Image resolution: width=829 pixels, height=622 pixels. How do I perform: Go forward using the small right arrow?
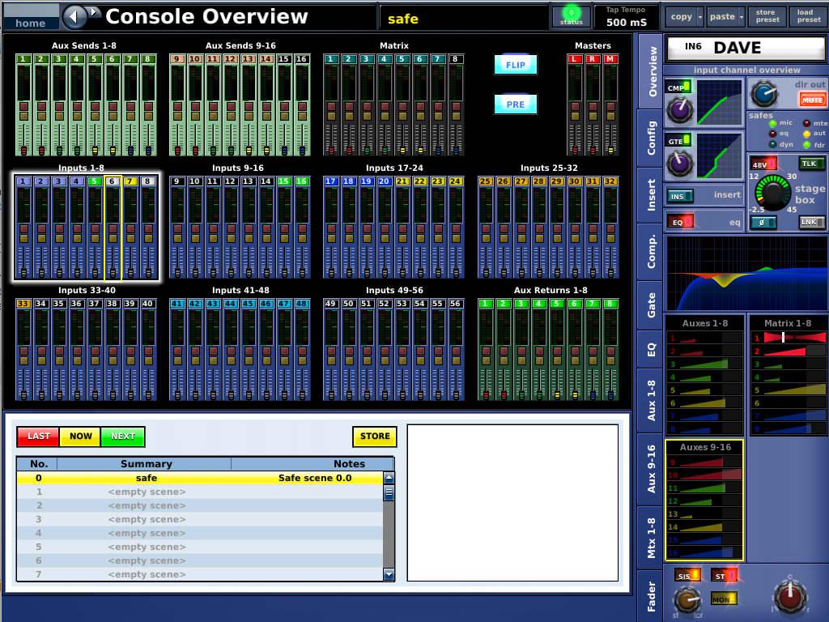coord(94,11)
